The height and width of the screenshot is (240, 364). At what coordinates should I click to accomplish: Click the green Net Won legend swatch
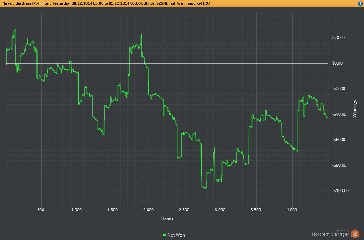[164, 235]
